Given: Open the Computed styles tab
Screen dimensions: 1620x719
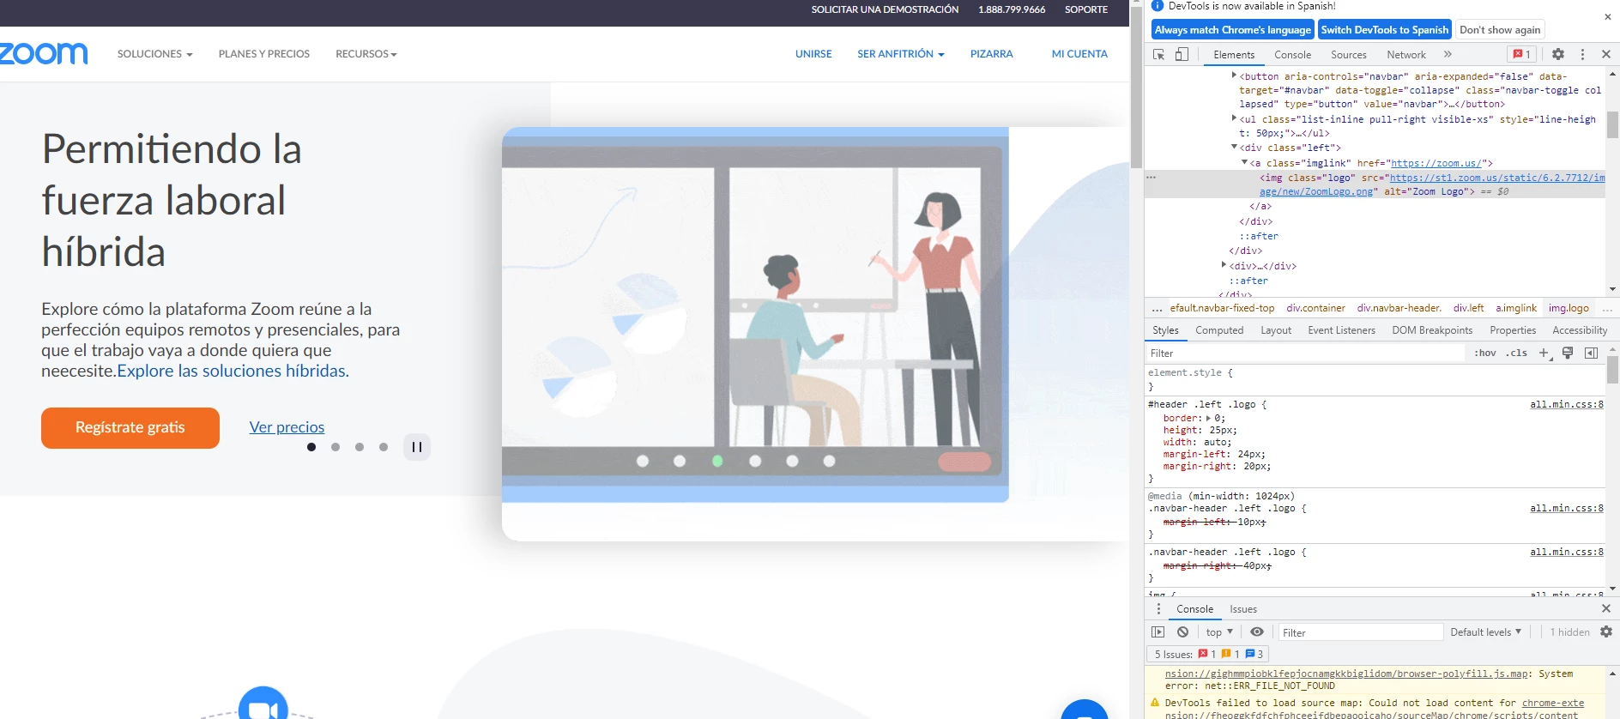Looking at the screenshot, I should click(x=1219, y=330).
